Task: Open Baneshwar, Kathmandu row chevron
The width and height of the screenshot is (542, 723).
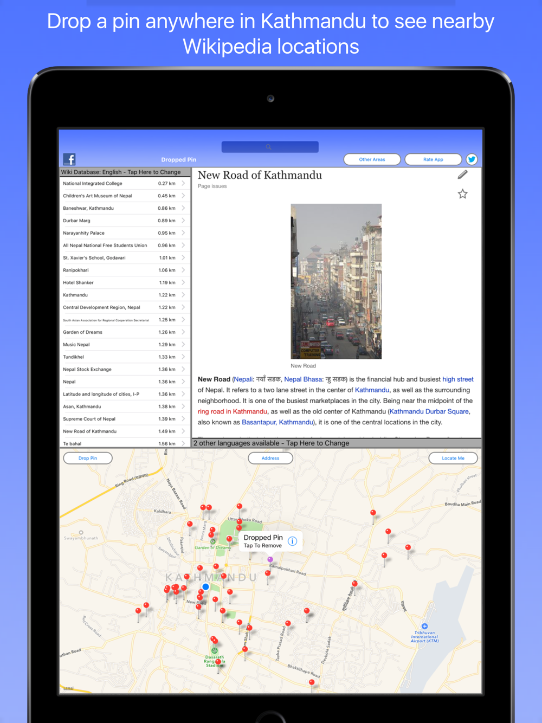Action: [183, 208]
